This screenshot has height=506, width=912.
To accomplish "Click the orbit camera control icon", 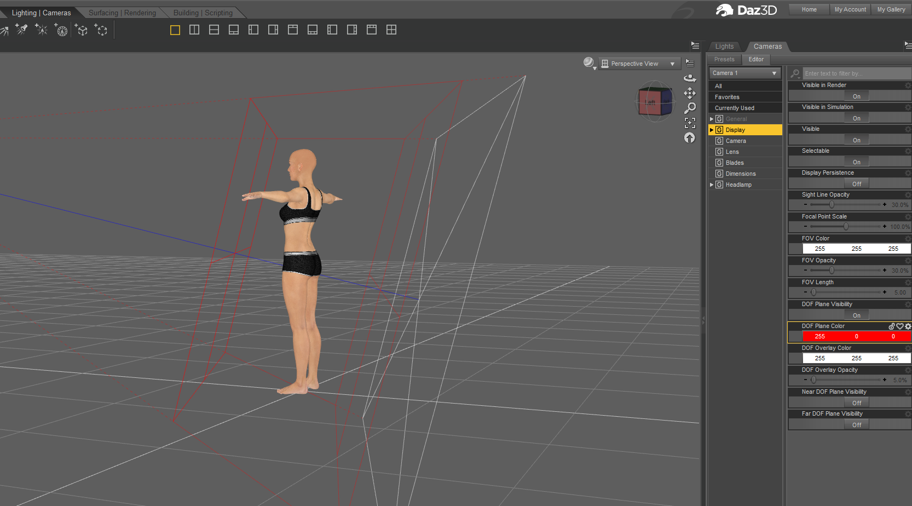I will pos(690,78).
